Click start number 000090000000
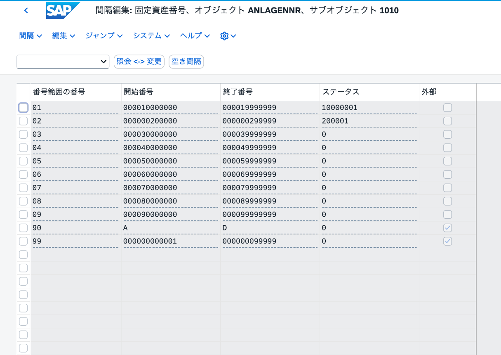501x355 pixels. 171,214
